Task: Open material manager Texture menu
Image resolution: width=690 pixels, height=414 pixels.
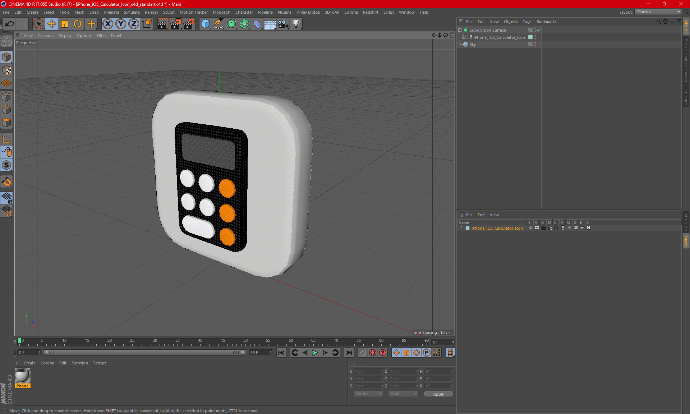Action: (x=100, y=363)
